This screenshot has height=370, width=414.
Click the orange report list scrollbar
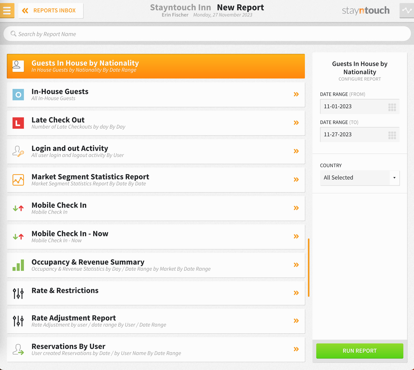(x=309, y=267)
